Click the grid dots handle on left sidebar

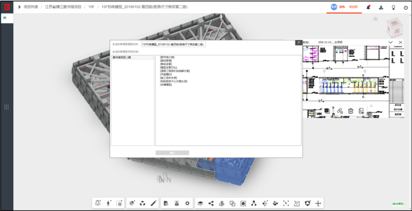tap(6, 107)
